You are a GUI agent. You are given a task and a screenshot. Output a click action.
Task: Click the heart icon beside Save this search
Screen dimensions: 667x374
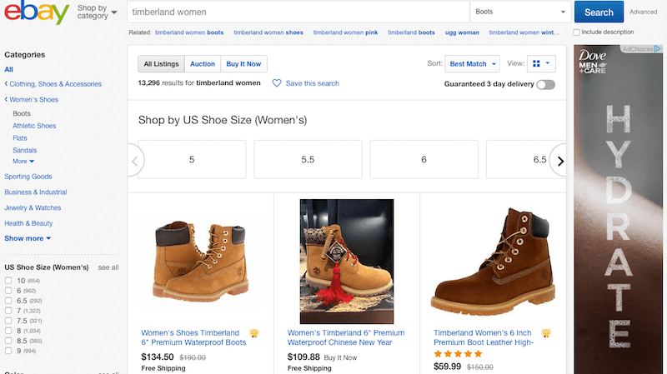click(x=277, y=83)
